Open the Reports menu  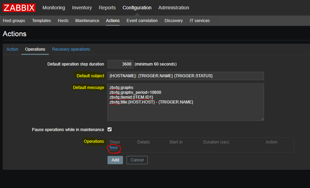107,8
